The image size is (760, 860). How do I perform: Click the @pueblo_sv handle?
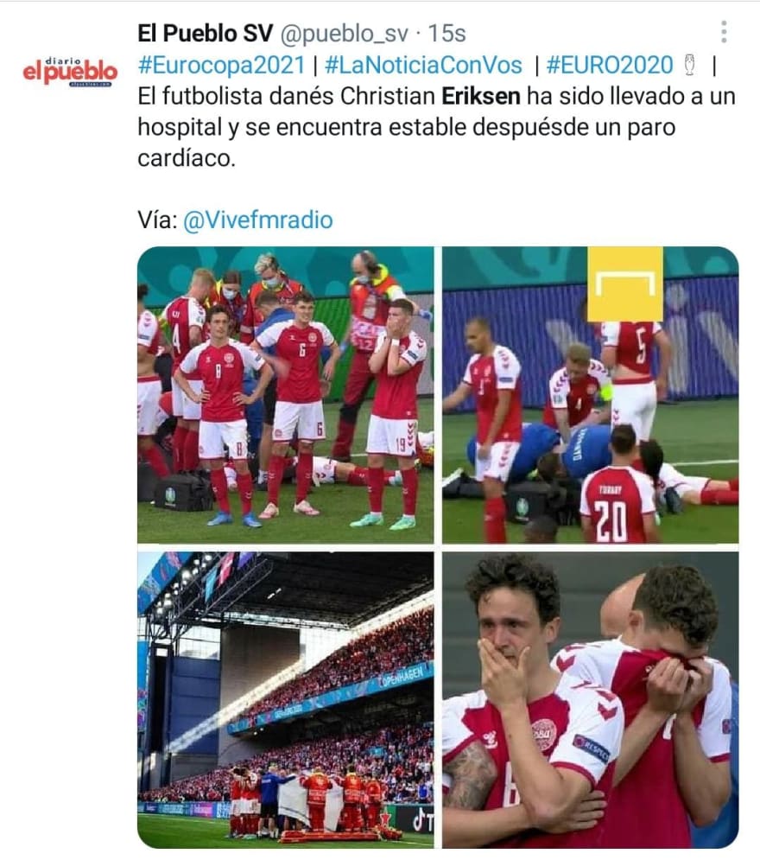(x=344, y=34)
